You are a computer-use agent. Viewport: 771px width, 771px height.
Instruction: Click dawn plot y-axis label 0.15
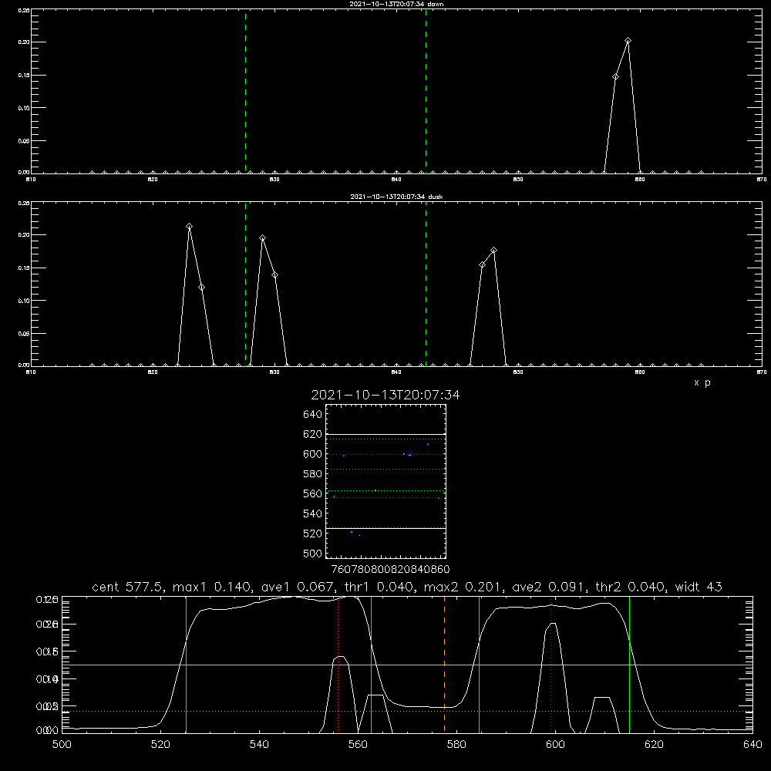(x=24, y=76)
